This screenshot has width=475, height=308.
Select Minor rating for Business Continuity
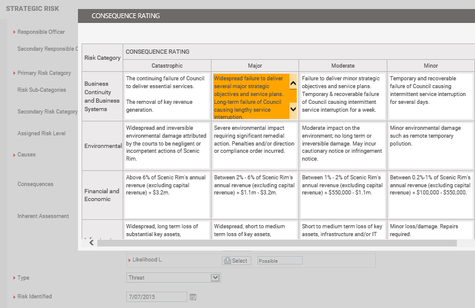[430, 96]
